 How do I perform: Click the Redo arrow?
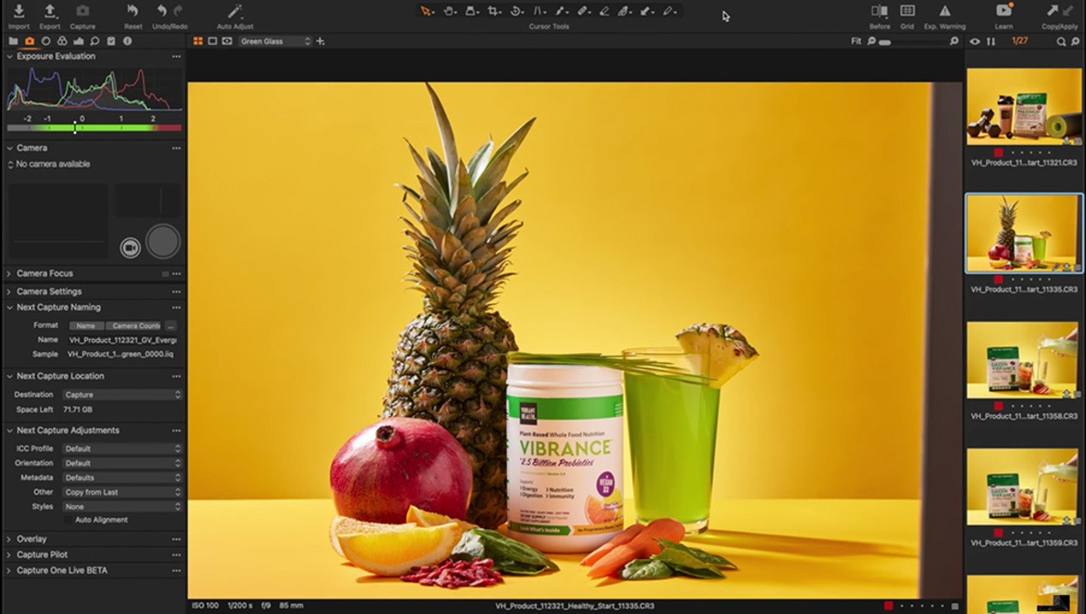tap(178, 11)
